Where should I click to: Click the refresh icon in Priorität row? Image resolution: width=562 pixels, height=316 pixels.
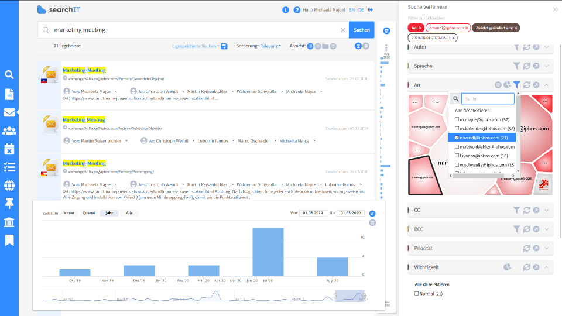[x=526, y=248]
